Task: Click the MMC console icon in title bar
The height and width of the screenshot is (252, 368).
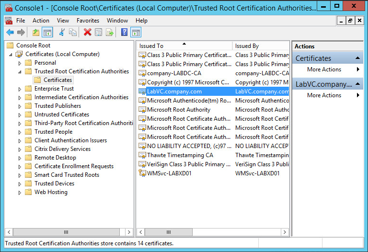Action: pos(9,8)
